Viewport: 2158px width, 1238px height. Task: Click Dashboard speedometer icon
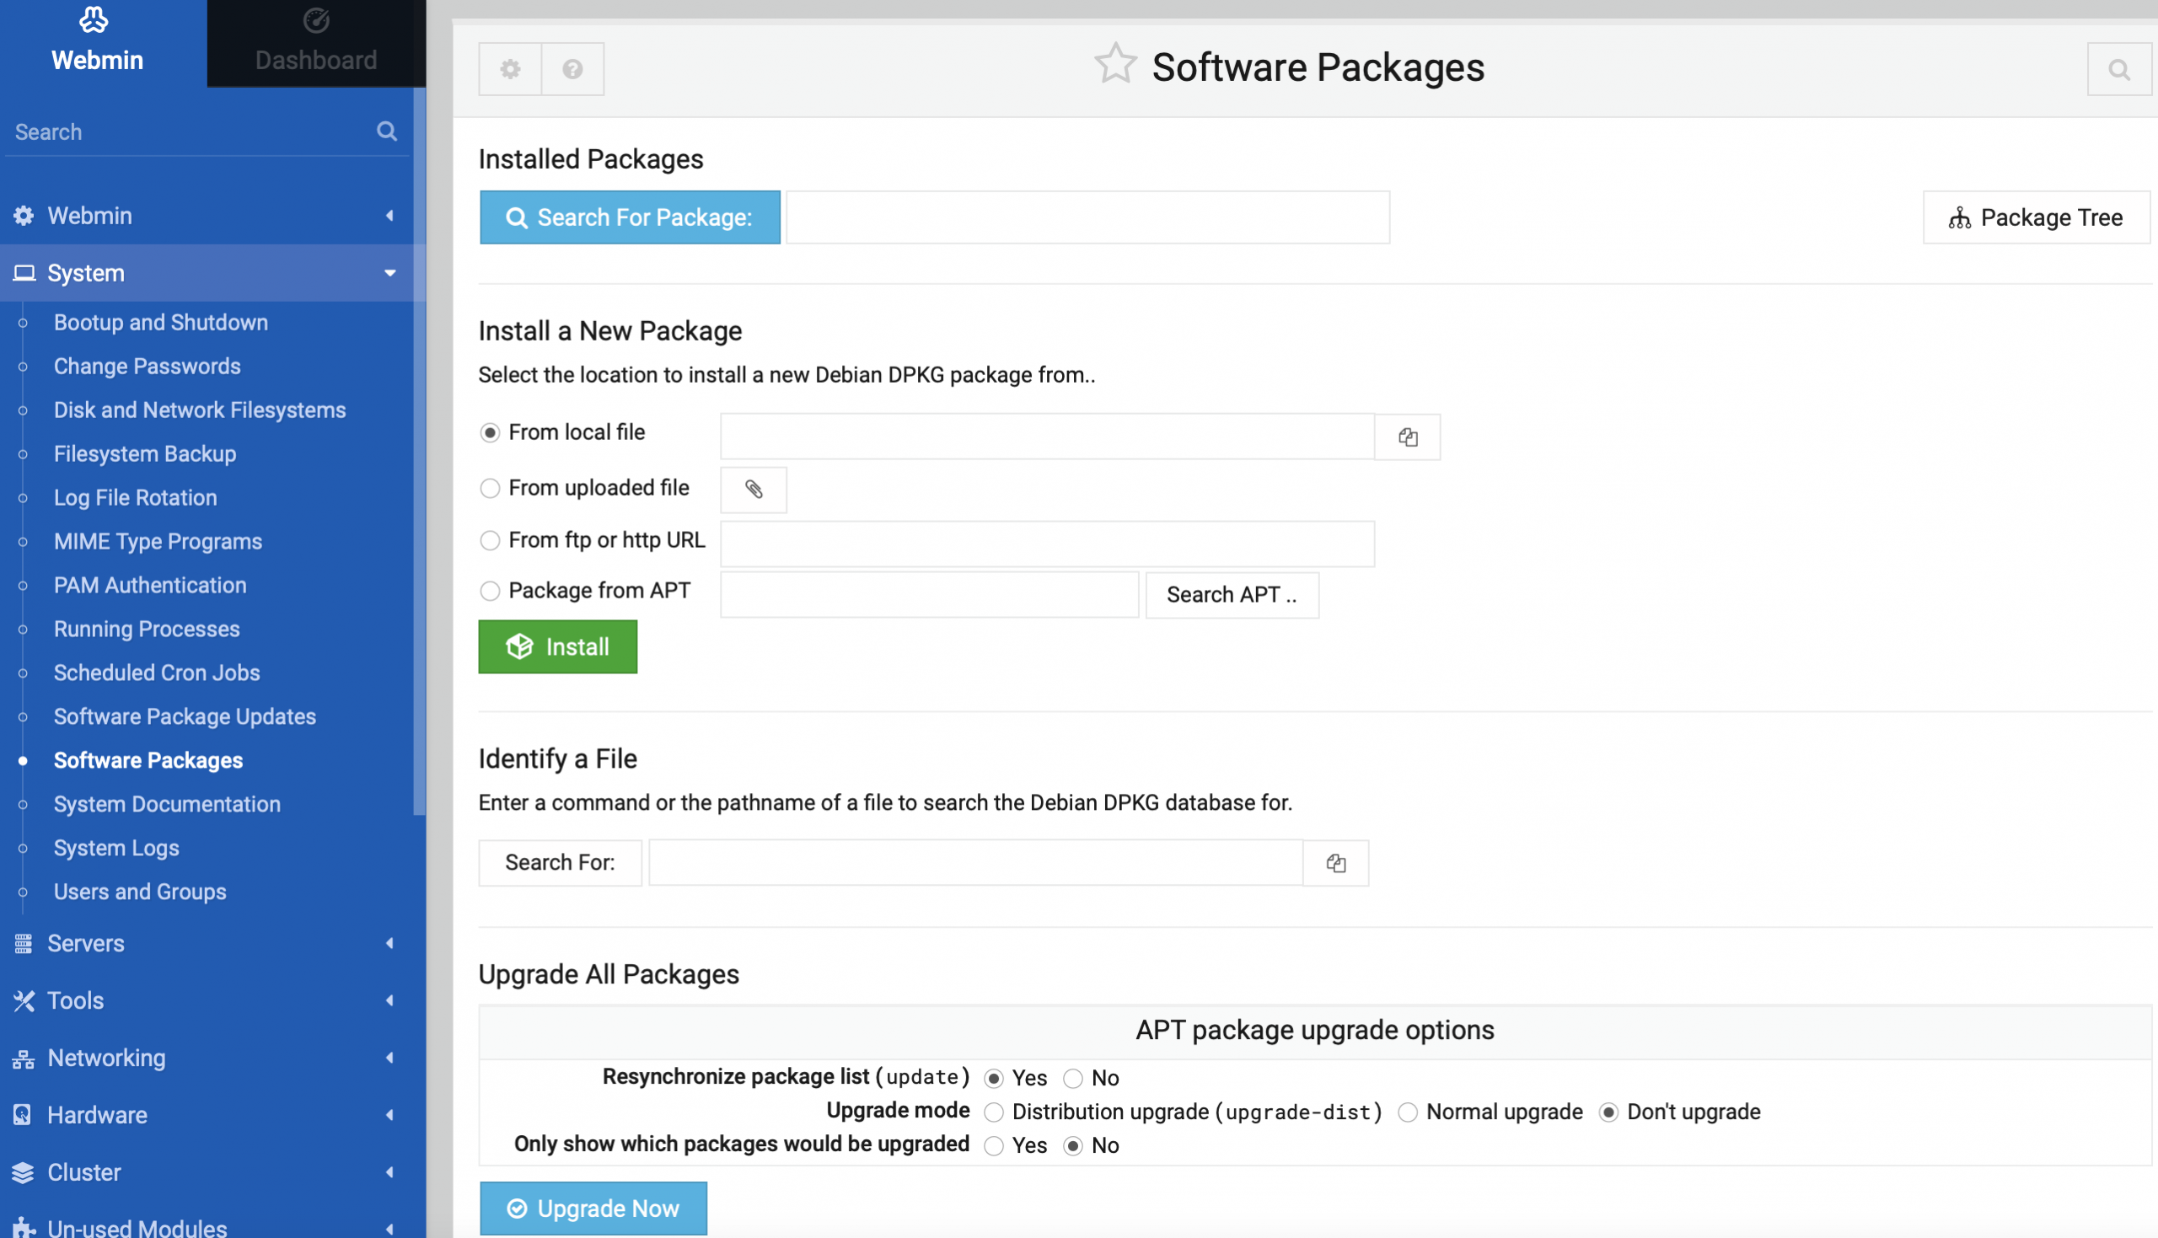pyautogui.click(x=316, y=19)
